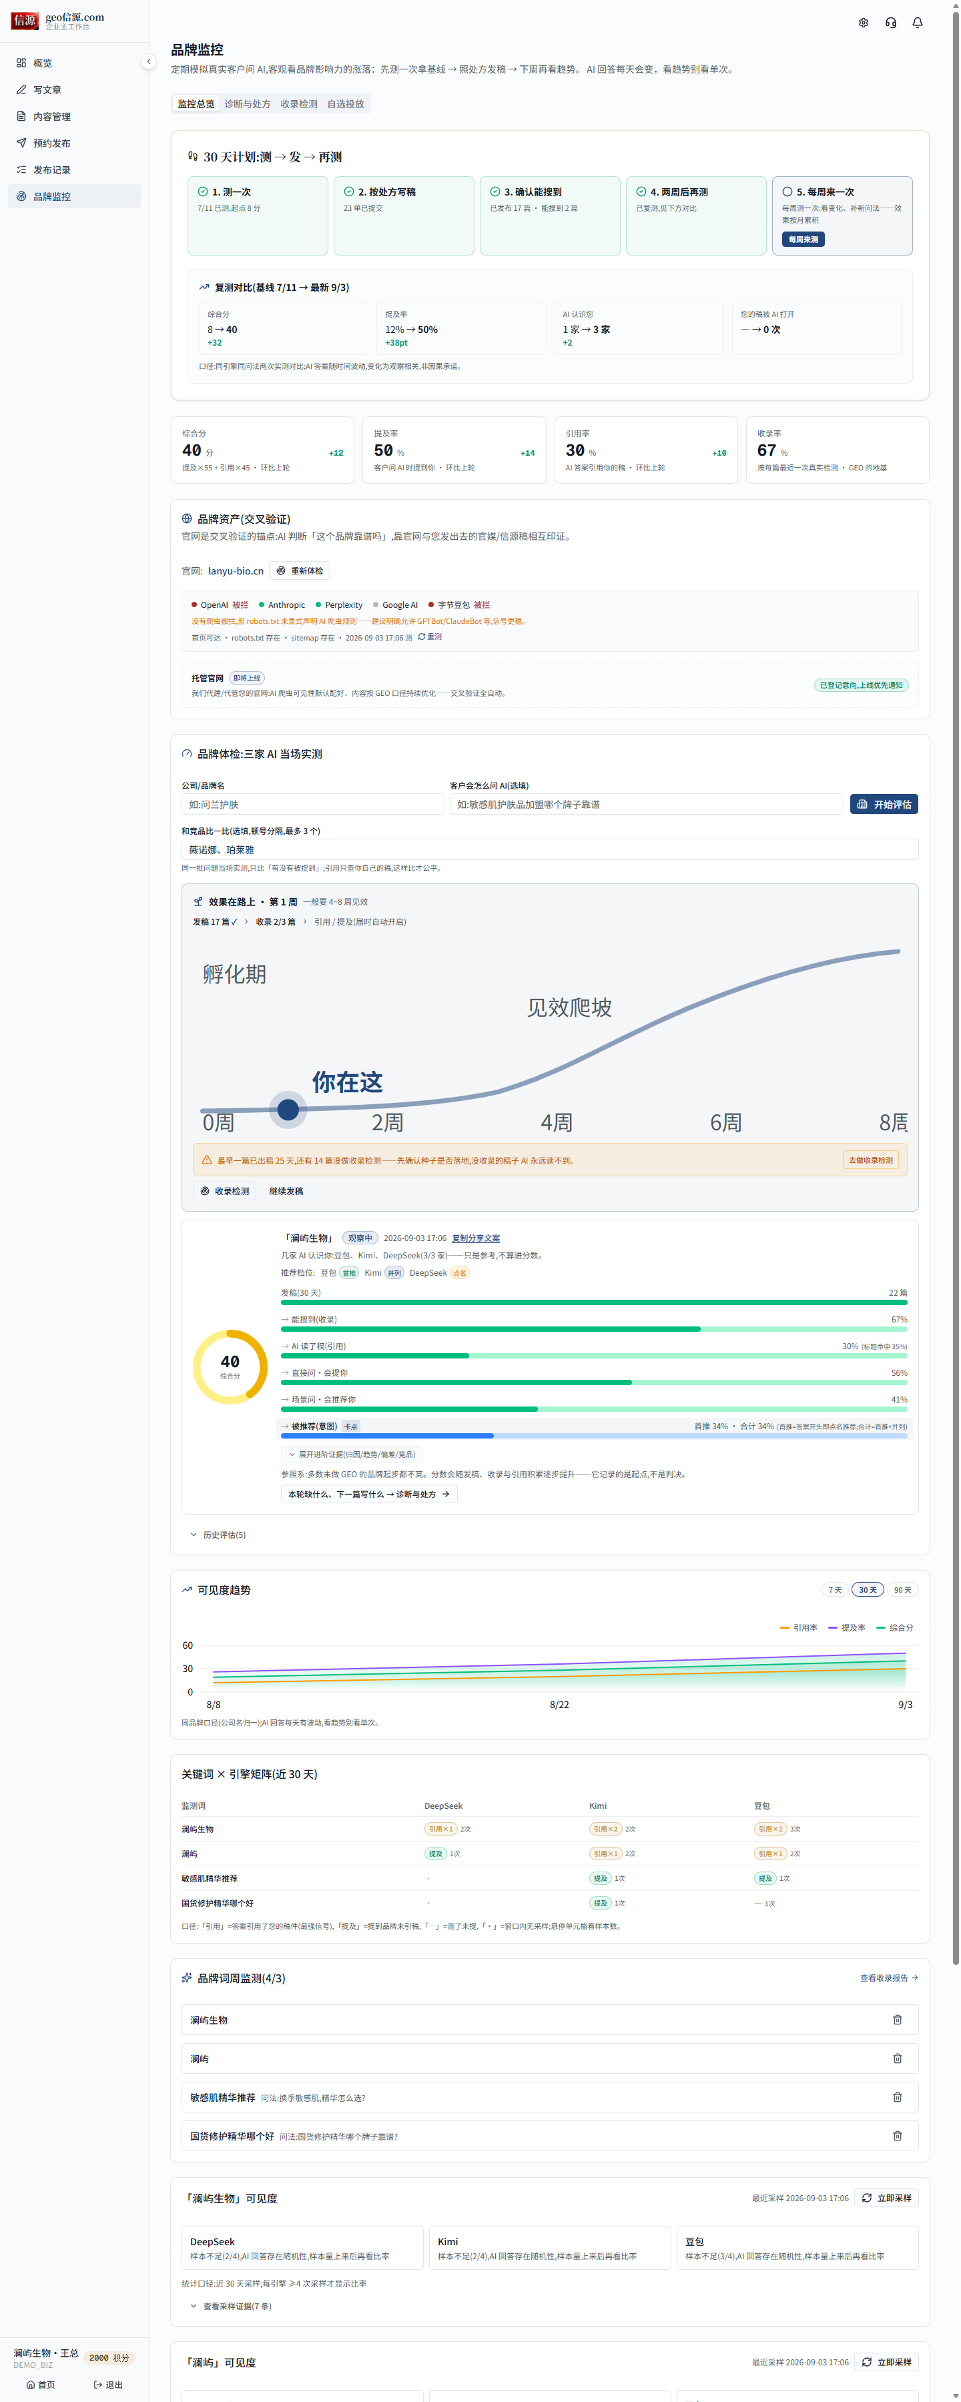Click the 你在这 marker on the growth curve
This screenshot has height=2402, width=961.
pos(288,1109)
